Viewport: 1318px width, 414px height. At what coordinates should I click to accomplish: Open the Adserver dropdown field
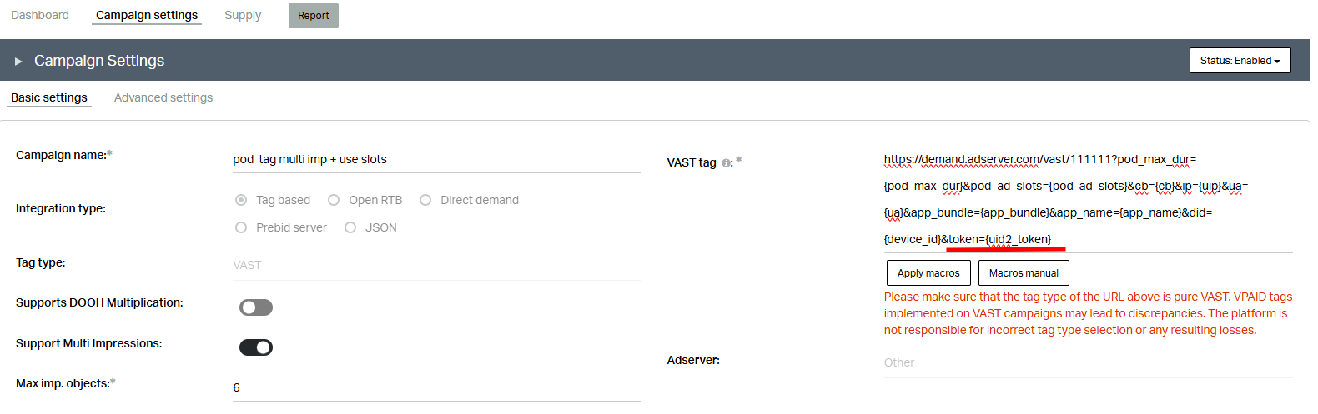pos(1089,362)
